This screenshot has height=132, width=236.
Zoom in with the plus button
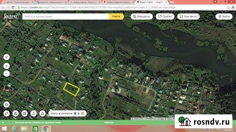point(7,66)
